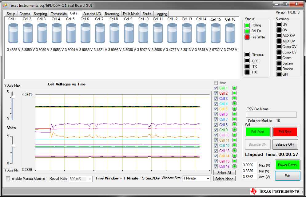Enable Manual Comms checkbox
Screen dimensions: 306x197
[x=8, y=179]
